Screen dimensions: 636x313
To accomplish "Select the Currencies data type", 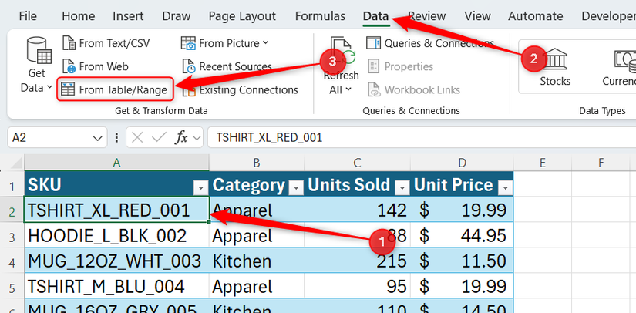I will [x=618, y=66].
